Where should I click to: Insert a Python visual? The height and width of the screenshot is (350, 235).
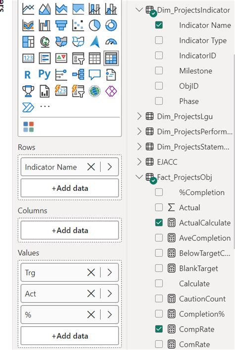[45, 74]
